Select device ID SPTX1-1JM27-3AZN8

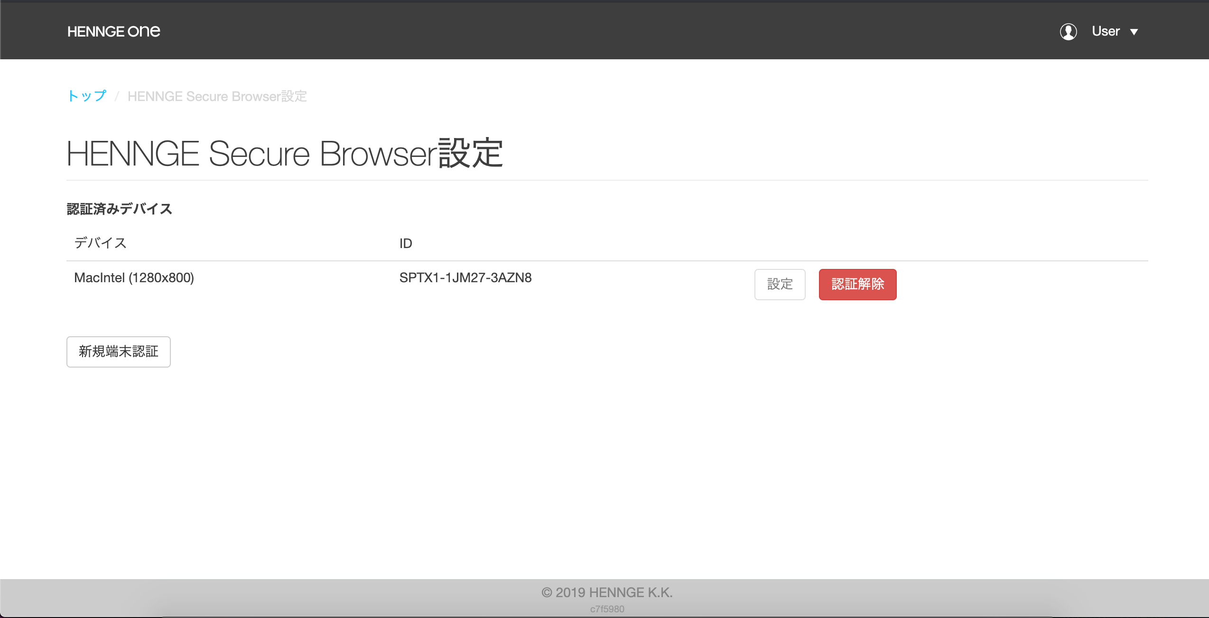465,277
